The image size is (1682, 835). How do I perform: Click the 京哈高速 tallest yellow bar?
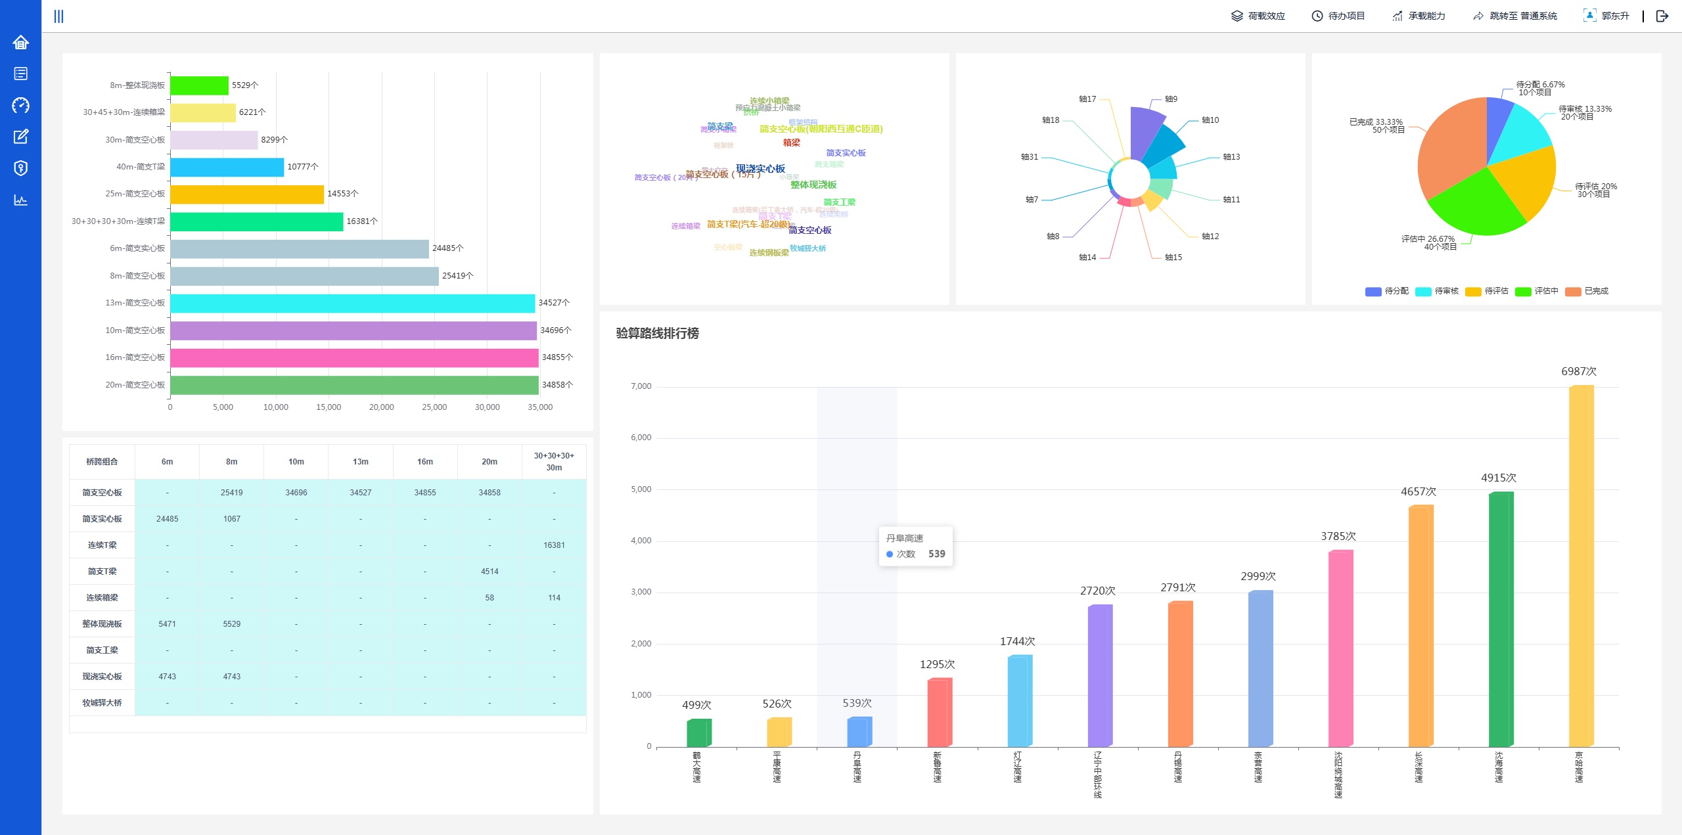click(x=1581, y=565)
